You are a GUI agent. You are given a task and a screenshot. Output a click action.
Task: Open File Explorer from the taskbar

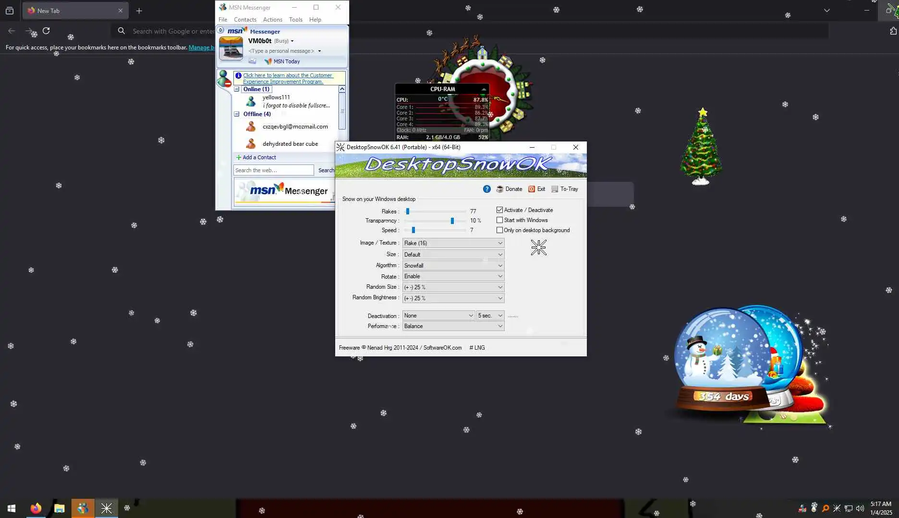click(x=60, y=508)
